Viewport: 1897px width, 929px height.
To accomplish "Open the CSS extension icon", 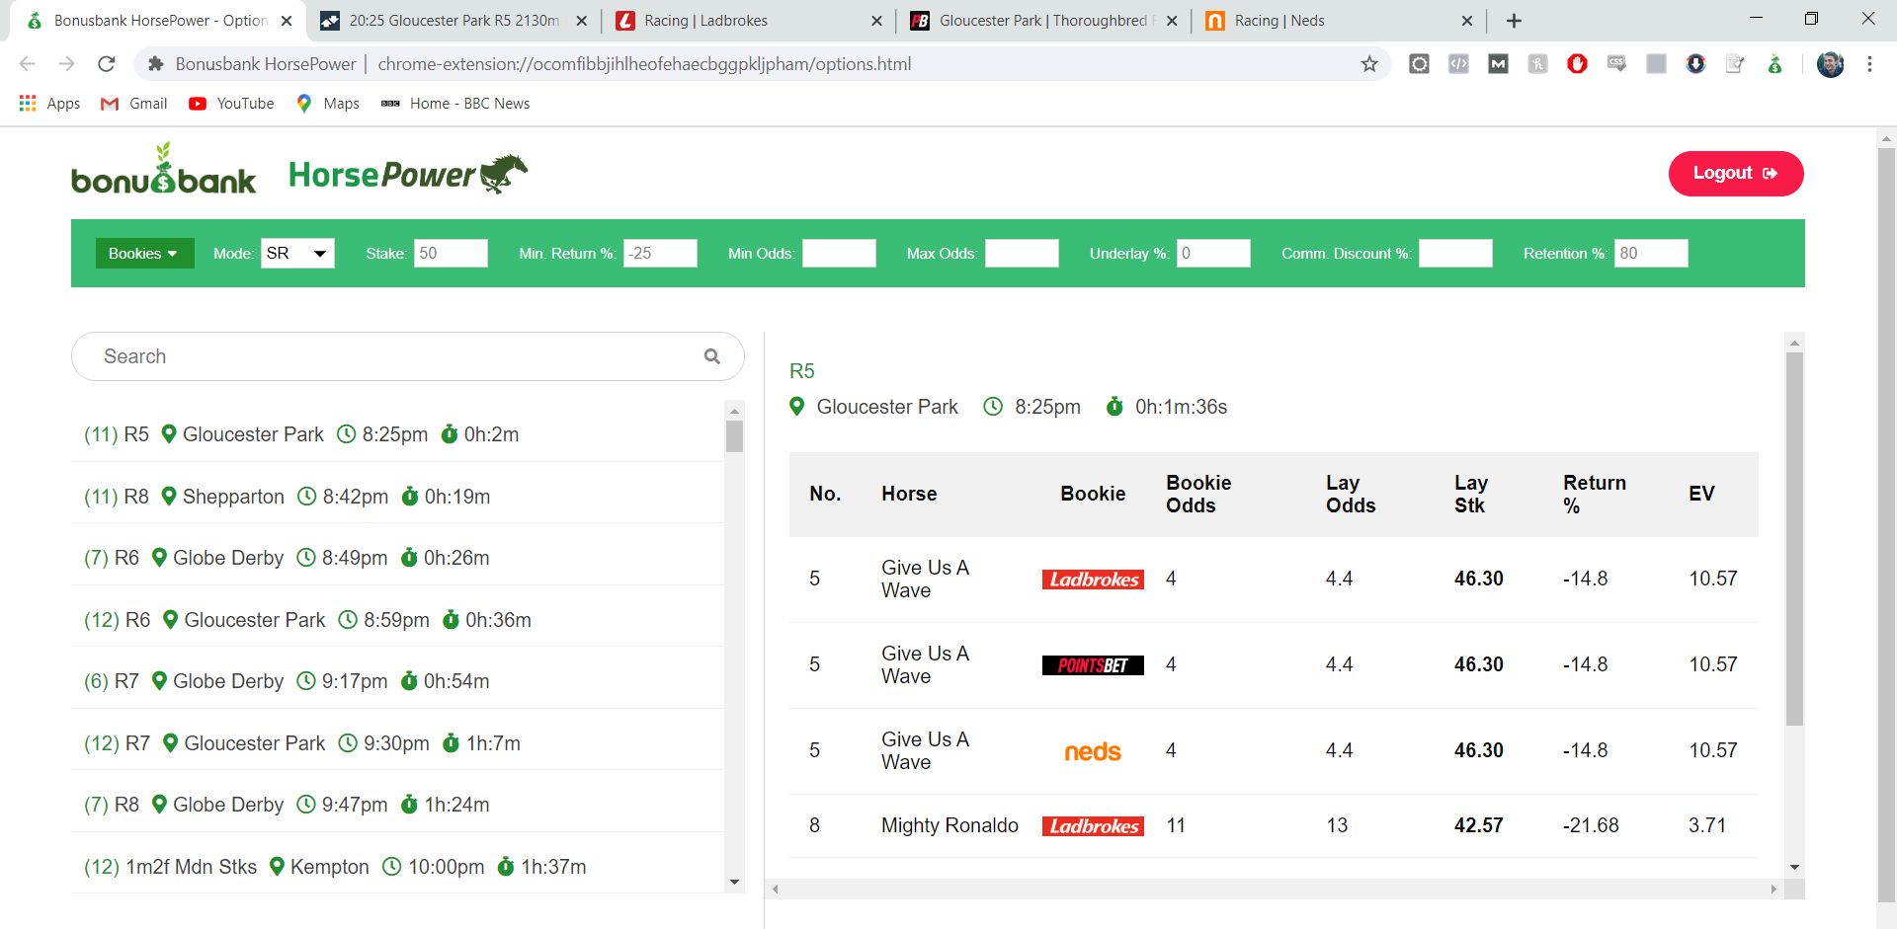I will click(1617, 63).
